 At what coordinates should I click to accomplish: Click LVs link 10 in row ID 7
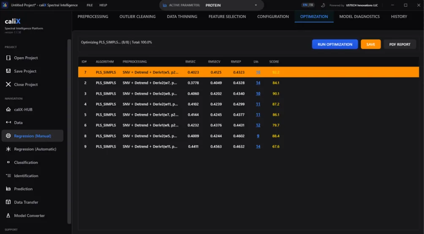point(258,73)
